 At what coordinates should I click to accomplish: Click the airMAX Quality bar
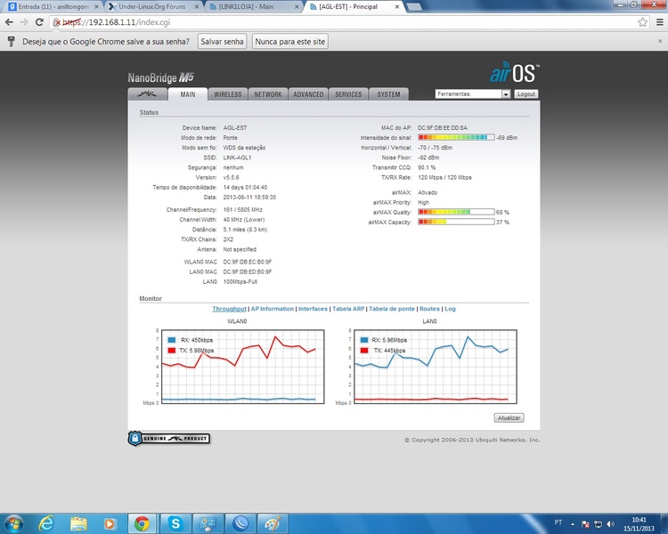[x=456, y=212]
